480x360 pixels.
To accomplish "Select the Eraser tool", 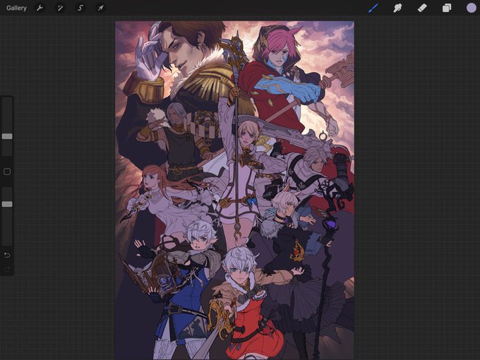I will [x=422, y=8].
